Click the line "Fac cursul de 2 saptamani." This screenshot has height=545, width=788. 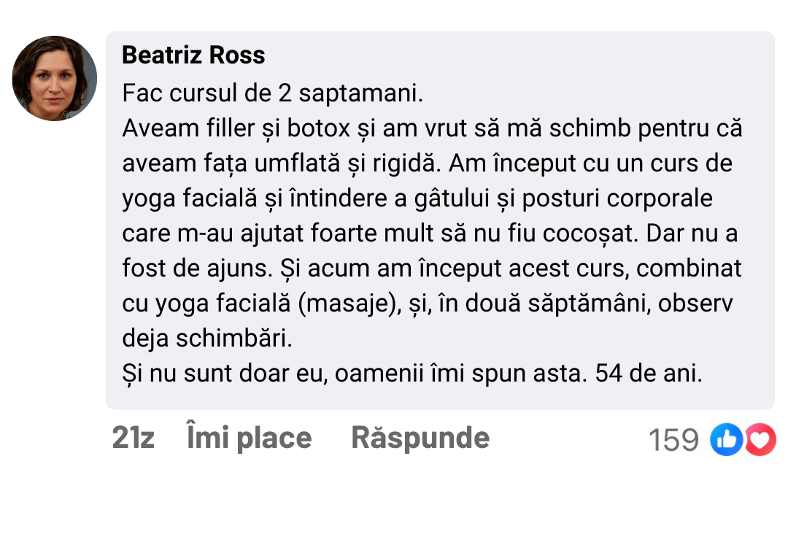(273, 93)
